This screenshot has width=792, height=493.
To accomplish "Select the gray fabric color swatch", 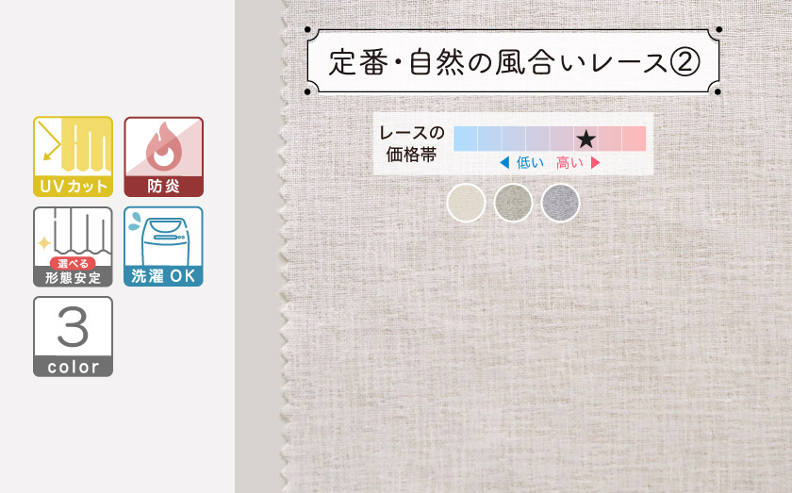I will (560, 203).
